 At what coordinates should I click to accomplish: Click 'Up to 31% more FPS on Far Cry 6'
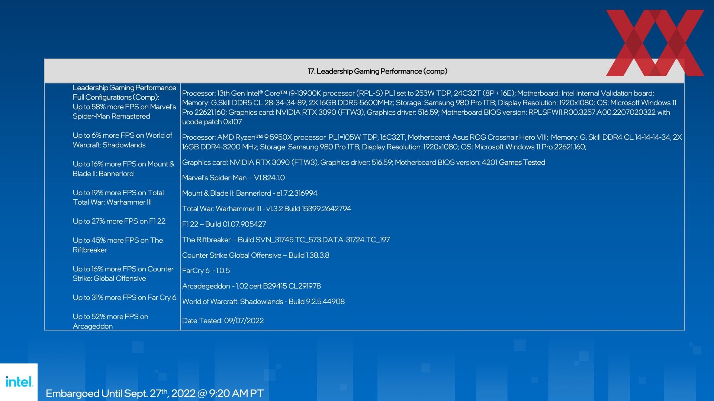point(125,297)
